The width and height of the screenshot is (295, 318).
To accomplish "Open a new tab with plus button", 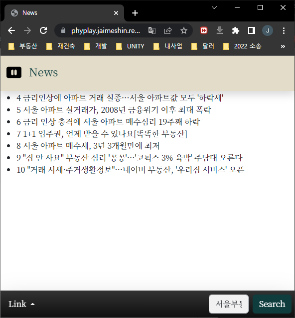I will [135, 13].
